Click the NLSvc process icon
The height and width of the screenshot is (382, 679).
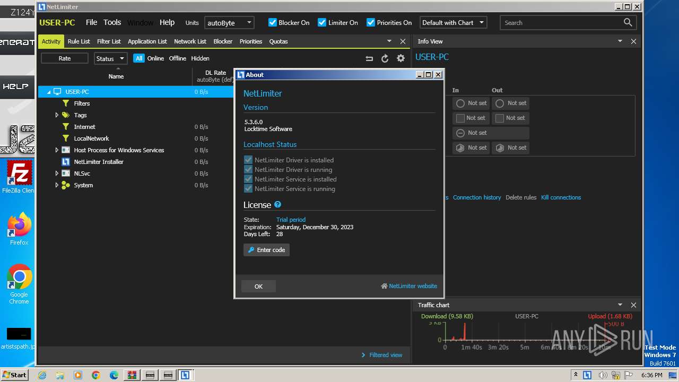pyautogui.click(x=66, y=173)
